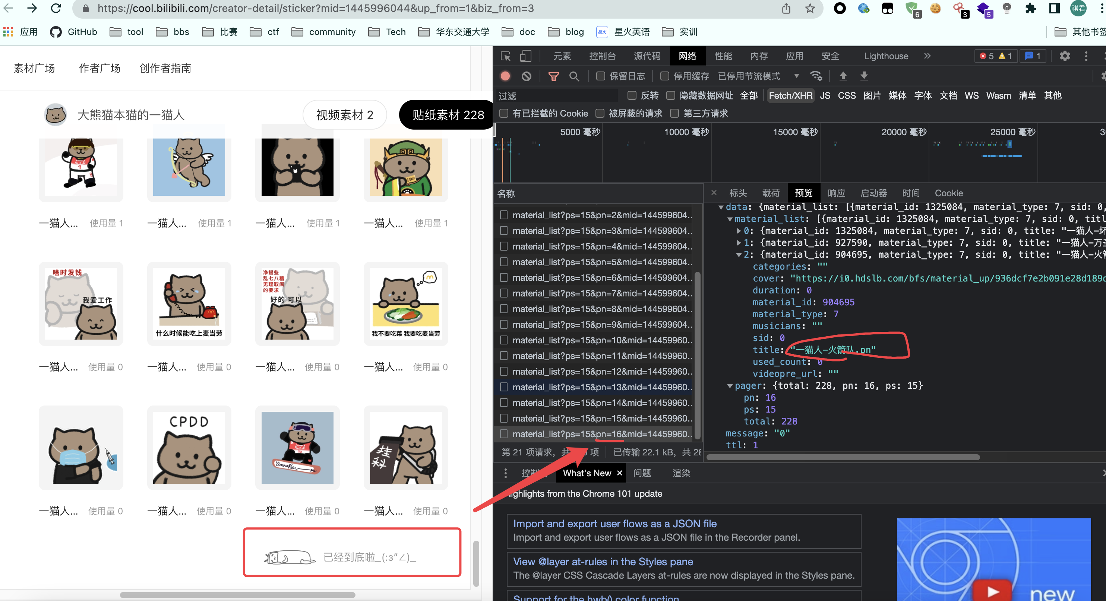This screenshot has height=601, width=1106.
Task: Collapse the data object triangle
Action: [721, 207]
